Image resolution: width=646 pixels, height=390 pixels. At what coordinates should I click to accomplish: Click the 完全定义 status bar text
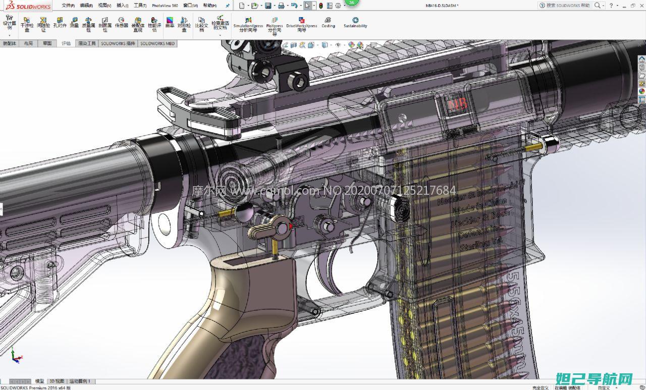point(541,387)
